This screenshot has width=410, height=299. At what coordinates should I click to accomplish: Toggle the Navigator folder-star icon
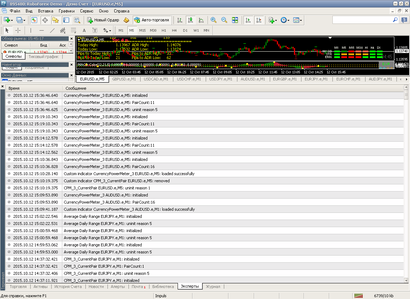click(56, 20)
